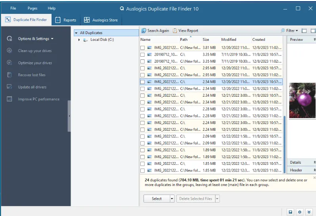This screenshot has height=216, width=316.
Task: Check the 1.85 MB file in New folder
Action: coord(142,171)
